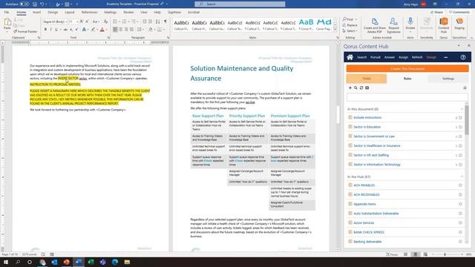
Task: Open the Sector is Education rule
Action: pos(367,127)
